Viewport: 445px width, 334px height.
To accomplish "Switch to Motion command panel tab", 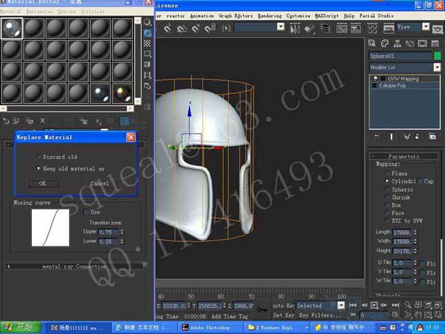I will pos(410,43).
